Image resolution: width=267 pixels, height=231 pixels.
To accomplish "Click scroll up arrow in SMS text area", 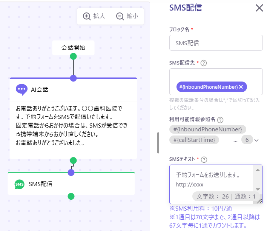I will pyautogui.click(x=258, y=170).
